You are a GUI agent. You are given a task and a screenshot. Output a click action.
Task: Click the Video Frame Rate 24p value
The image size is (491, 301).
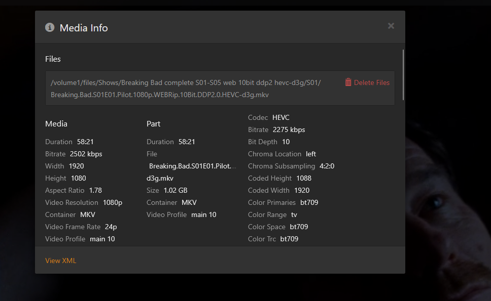tap(111, 227)
